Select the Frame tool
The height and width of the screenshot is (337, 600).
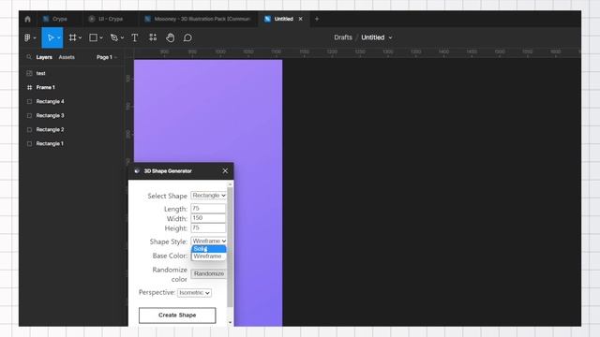point(72,37)
